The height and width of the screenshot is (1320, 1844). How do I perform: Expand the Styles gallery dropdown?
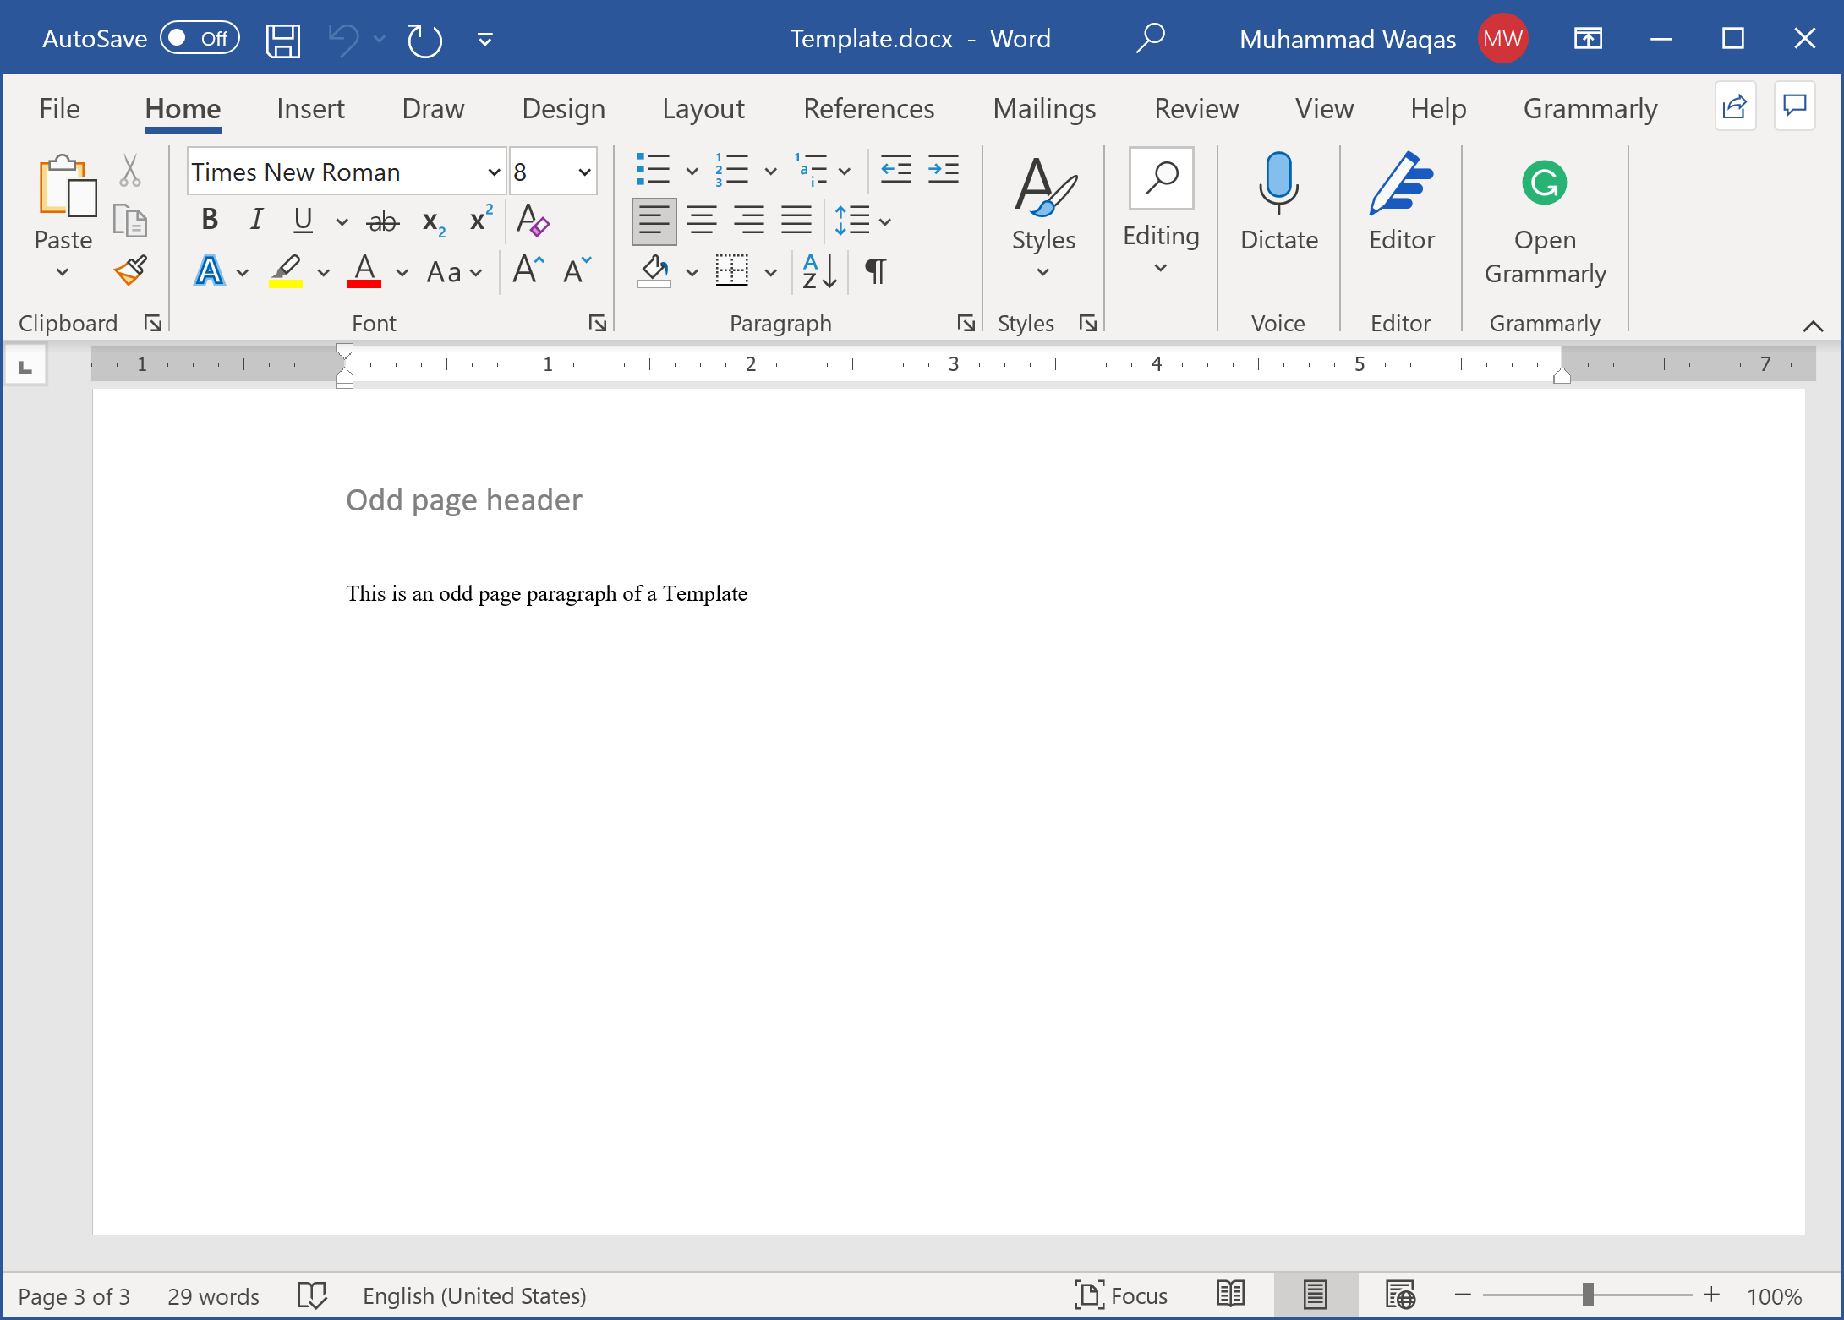click(x=1043, y=273)
